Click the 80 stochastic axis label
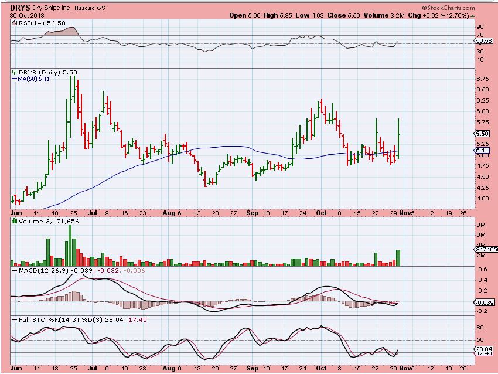The image size is (498, 374). pyautogui.click(x=480, y=328)
